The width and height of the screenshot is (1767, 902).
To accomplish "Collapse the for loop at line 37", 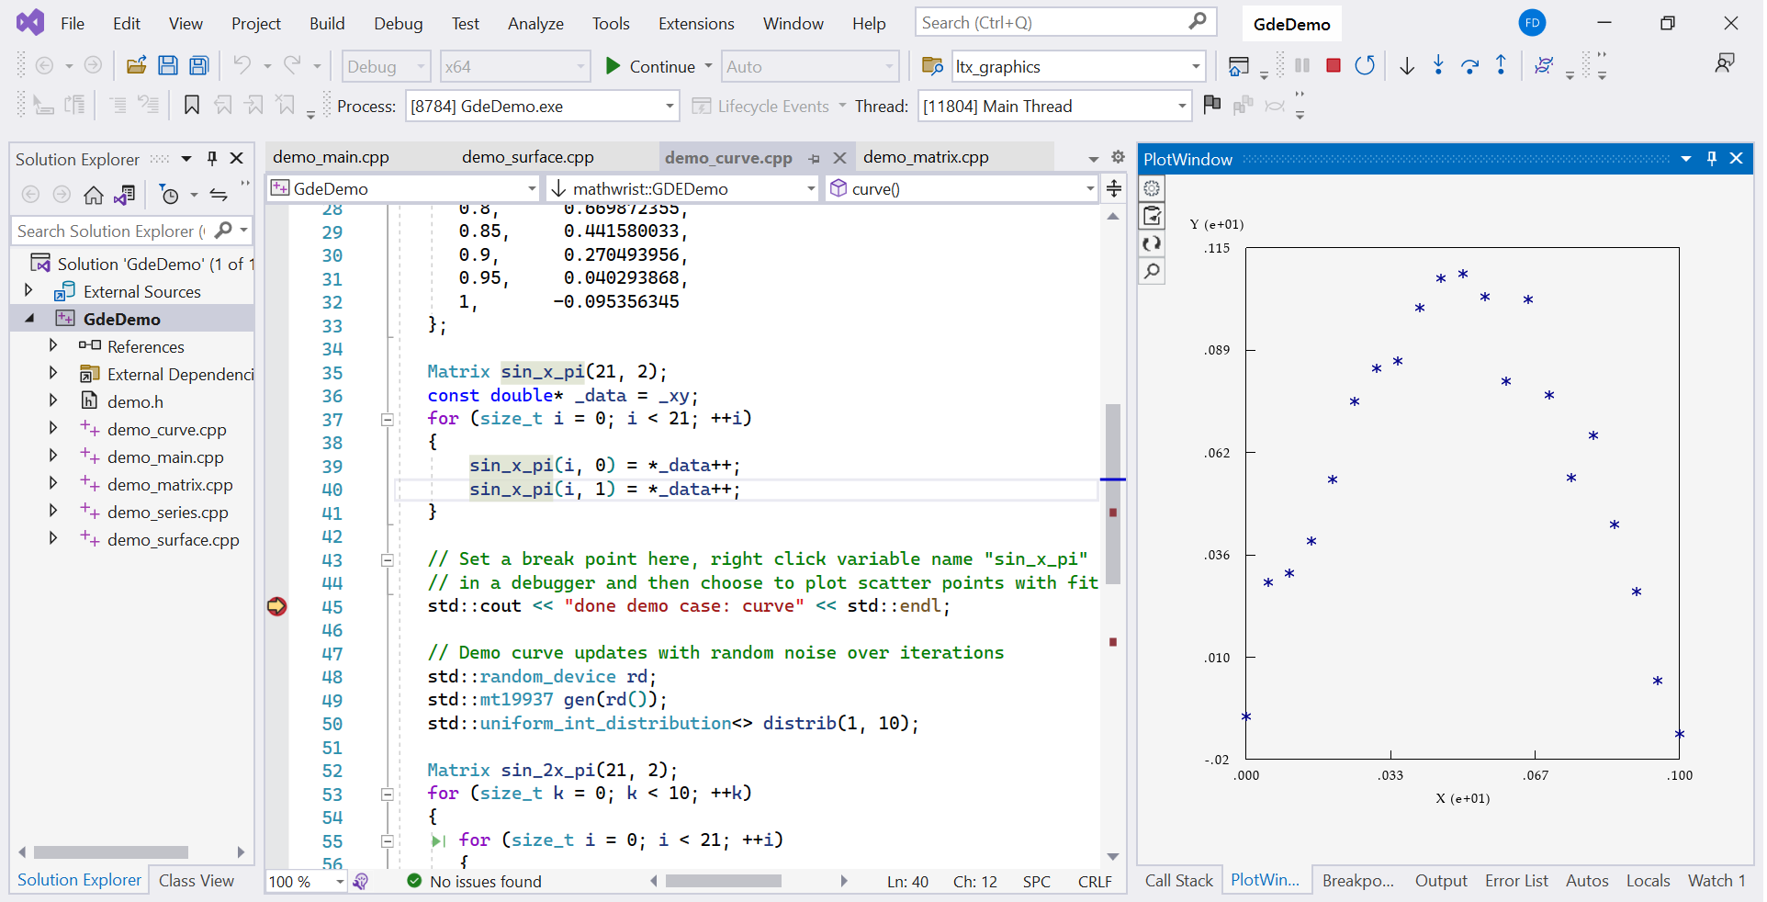I will point(388,419).
